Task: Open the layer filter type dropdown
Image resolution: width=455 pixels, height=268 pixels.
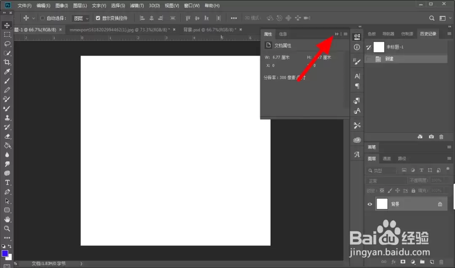Action: pos(381,170)
